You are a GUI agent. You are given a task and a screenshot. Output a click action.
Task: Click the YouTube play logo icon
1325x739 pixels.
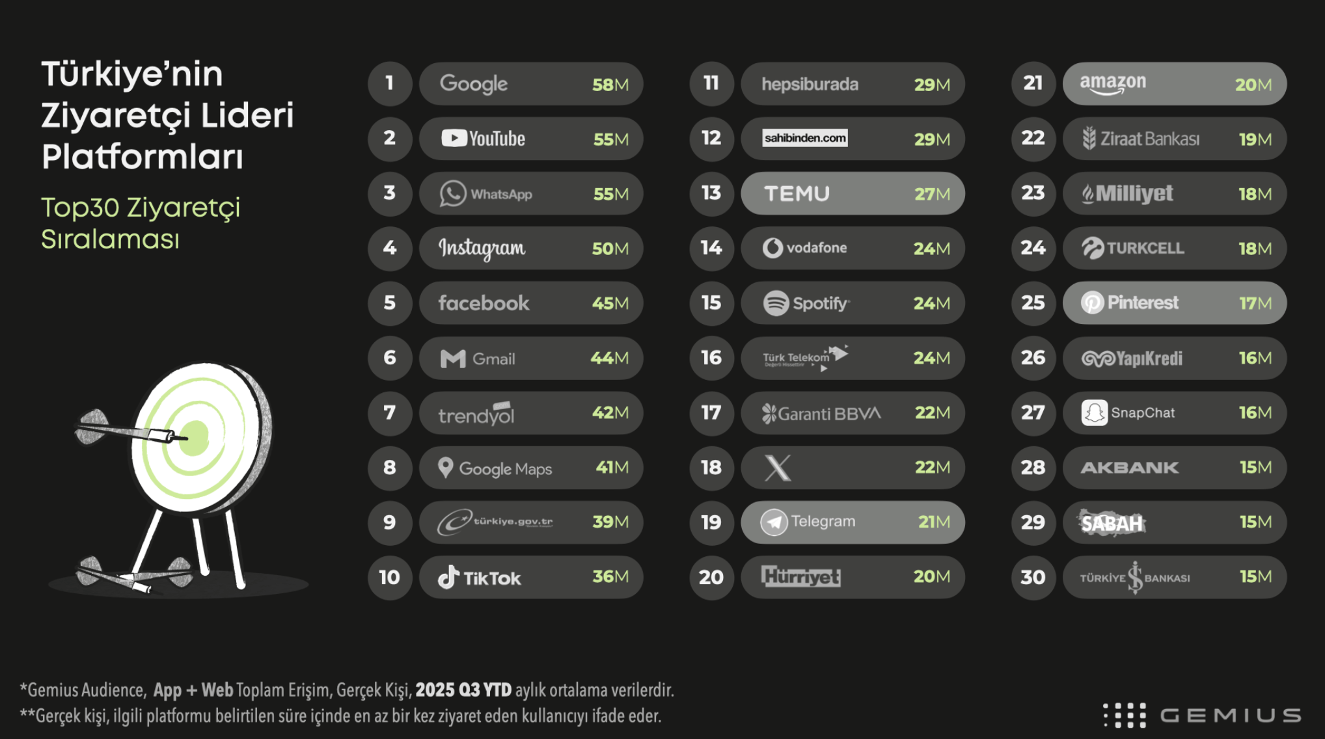tap(454, 139)
